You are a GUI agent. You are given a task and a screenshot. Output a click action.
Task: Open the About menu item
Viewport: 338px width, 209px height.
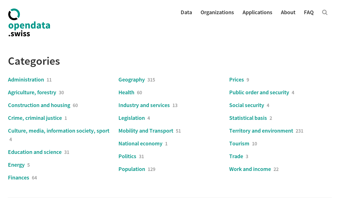tap(288, 12)
